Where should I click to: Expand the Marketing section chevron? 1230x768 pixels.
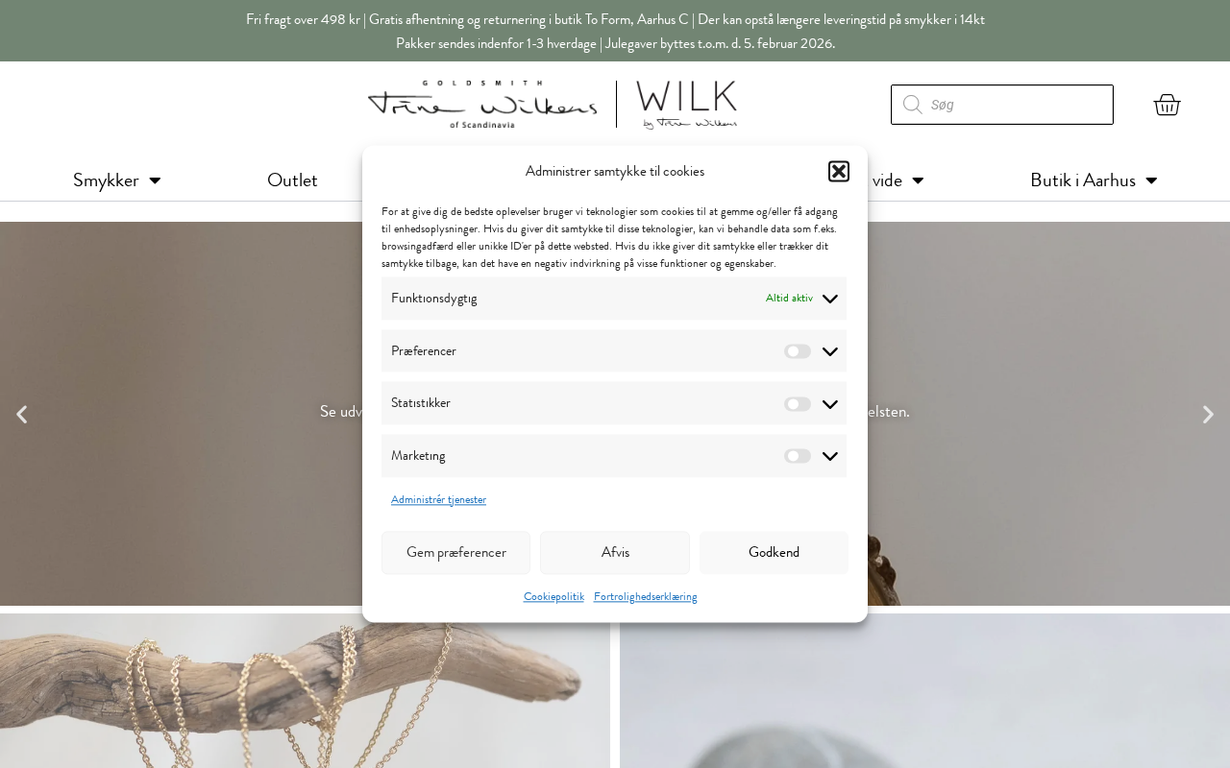pos(830,456)
